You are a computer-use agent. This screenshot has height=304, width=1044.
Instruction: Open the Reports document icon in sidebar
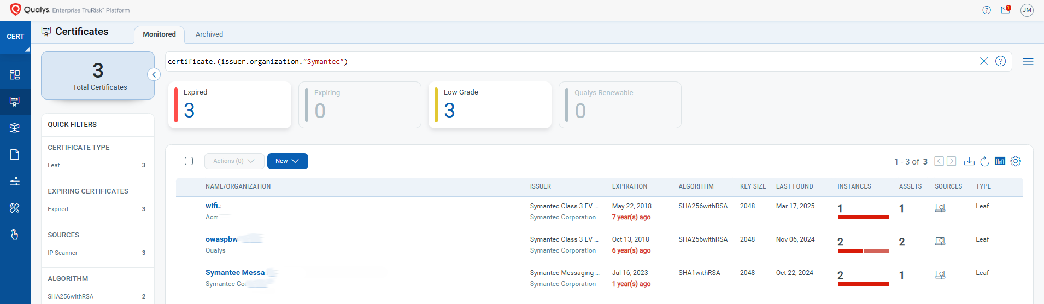[15, 155]
